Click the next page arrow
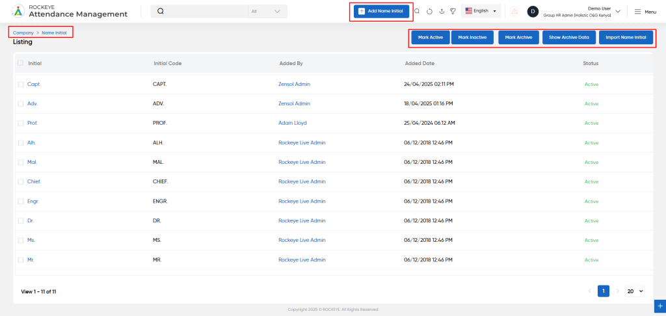Screen dimensions: 666x316 (x=618, y=291)
